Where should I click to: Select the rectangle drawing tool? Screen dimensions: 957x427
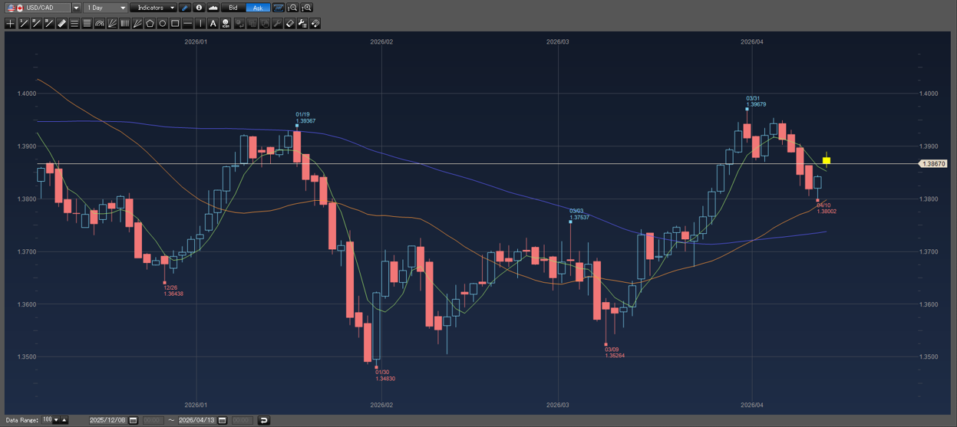(175, 24)
